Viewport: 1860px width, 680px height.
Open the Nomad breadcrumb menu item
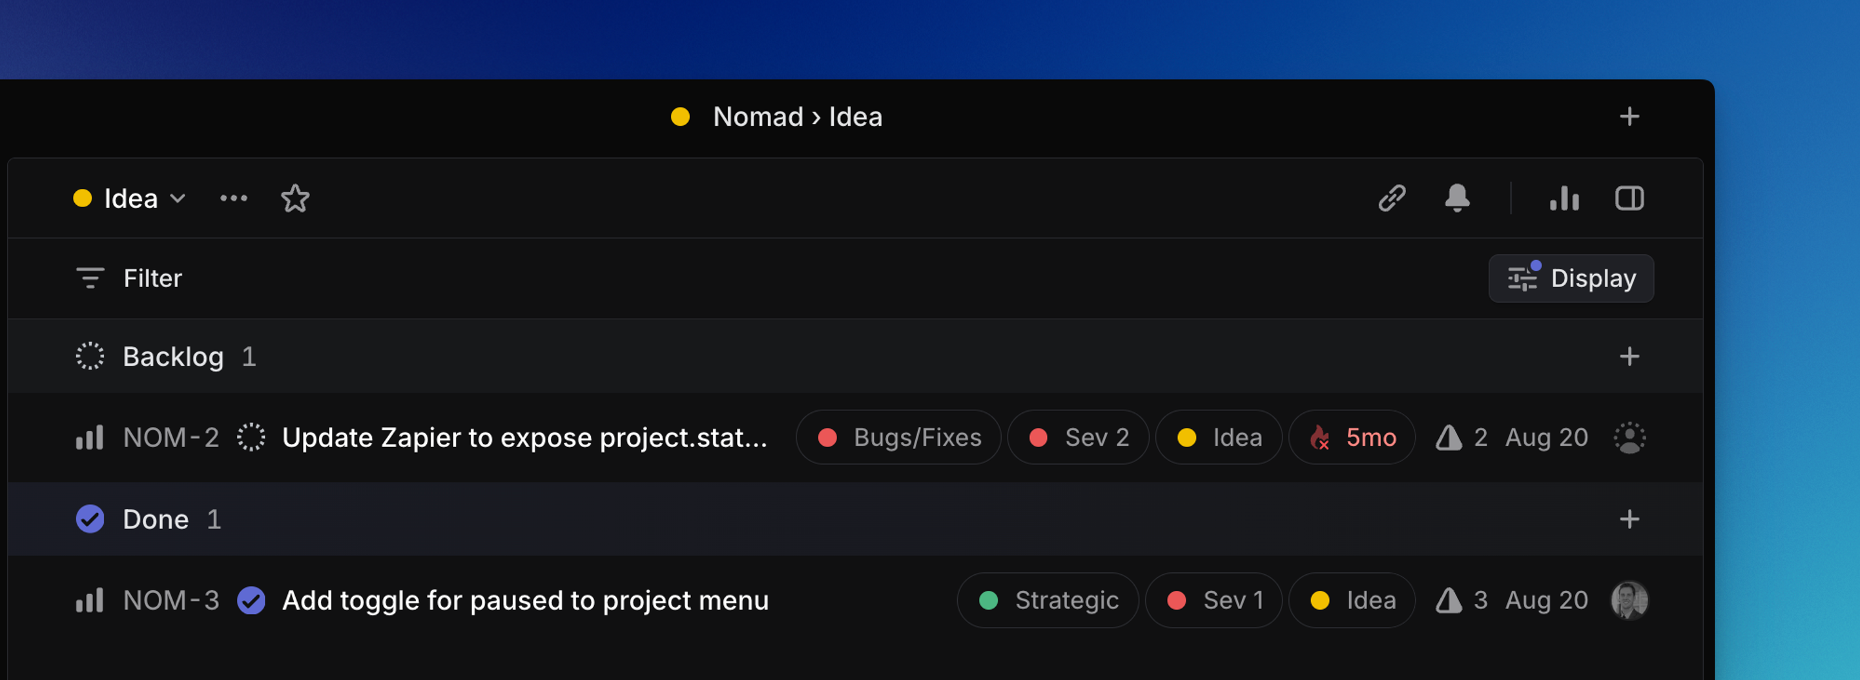tap(758, 116)
